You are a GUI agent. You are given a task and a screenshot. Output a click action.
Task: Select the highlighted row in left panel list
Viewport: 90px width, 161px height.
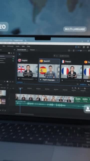[x=7, y=56]
